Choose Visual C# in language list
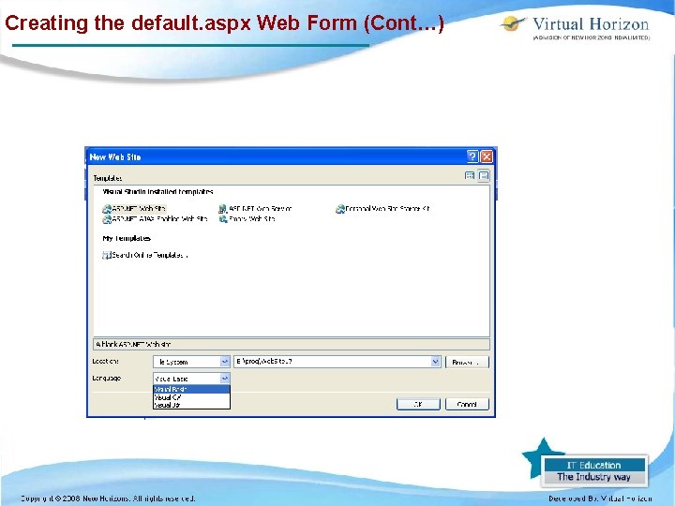The image size is (675, 506). 191,397
